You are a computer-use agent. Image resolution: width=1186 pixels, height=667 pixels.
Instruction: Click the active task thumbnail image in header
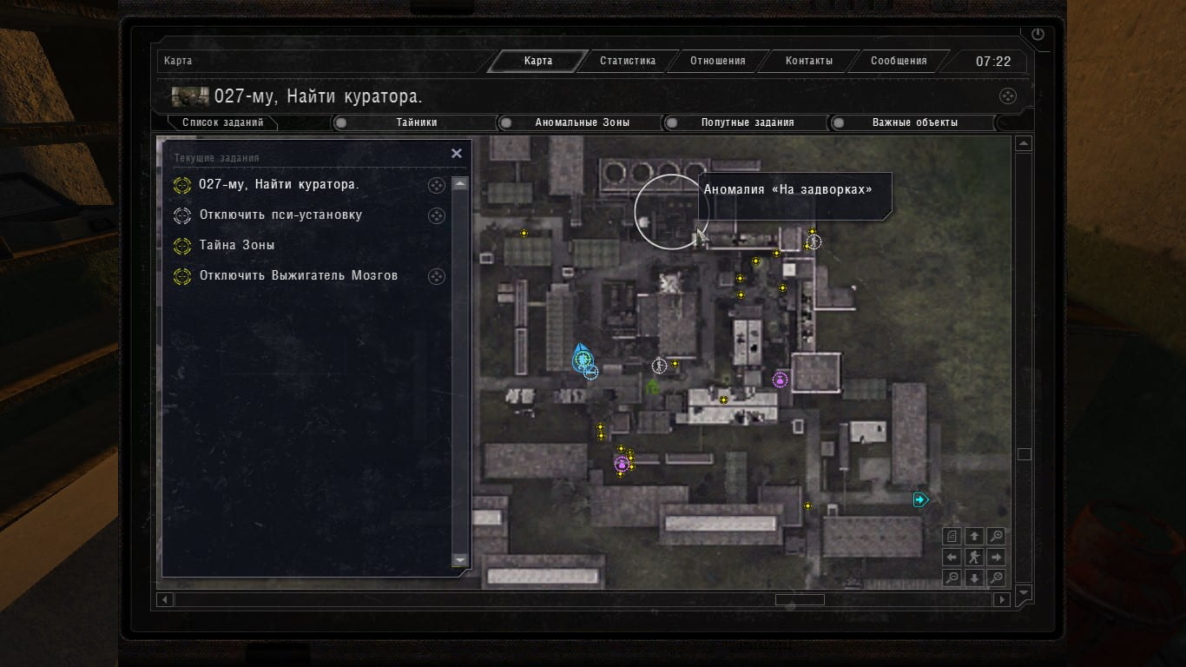click(x=190, y=96)
